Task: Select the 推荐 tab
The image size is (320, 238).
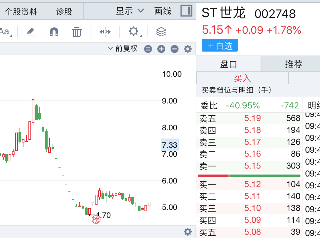Action: point(294,64)
